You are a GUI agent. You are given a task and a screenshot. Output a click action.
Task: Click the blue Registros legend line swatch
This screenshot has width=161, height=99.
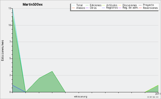[104, 8]
